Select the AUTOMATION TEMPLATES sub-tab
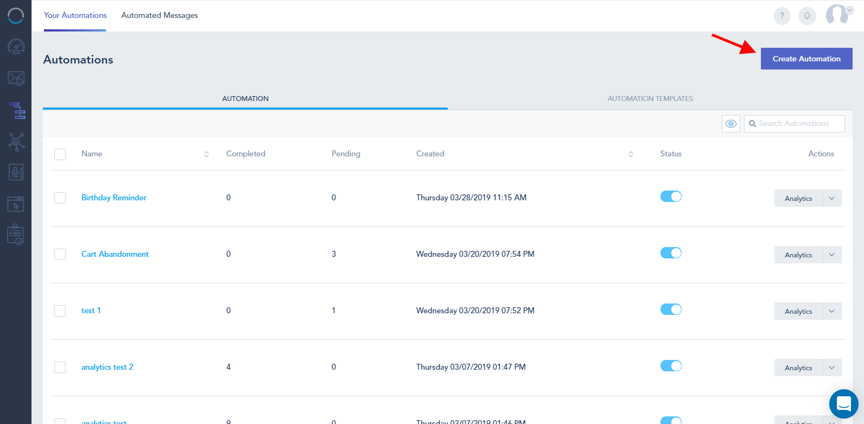 650,98
